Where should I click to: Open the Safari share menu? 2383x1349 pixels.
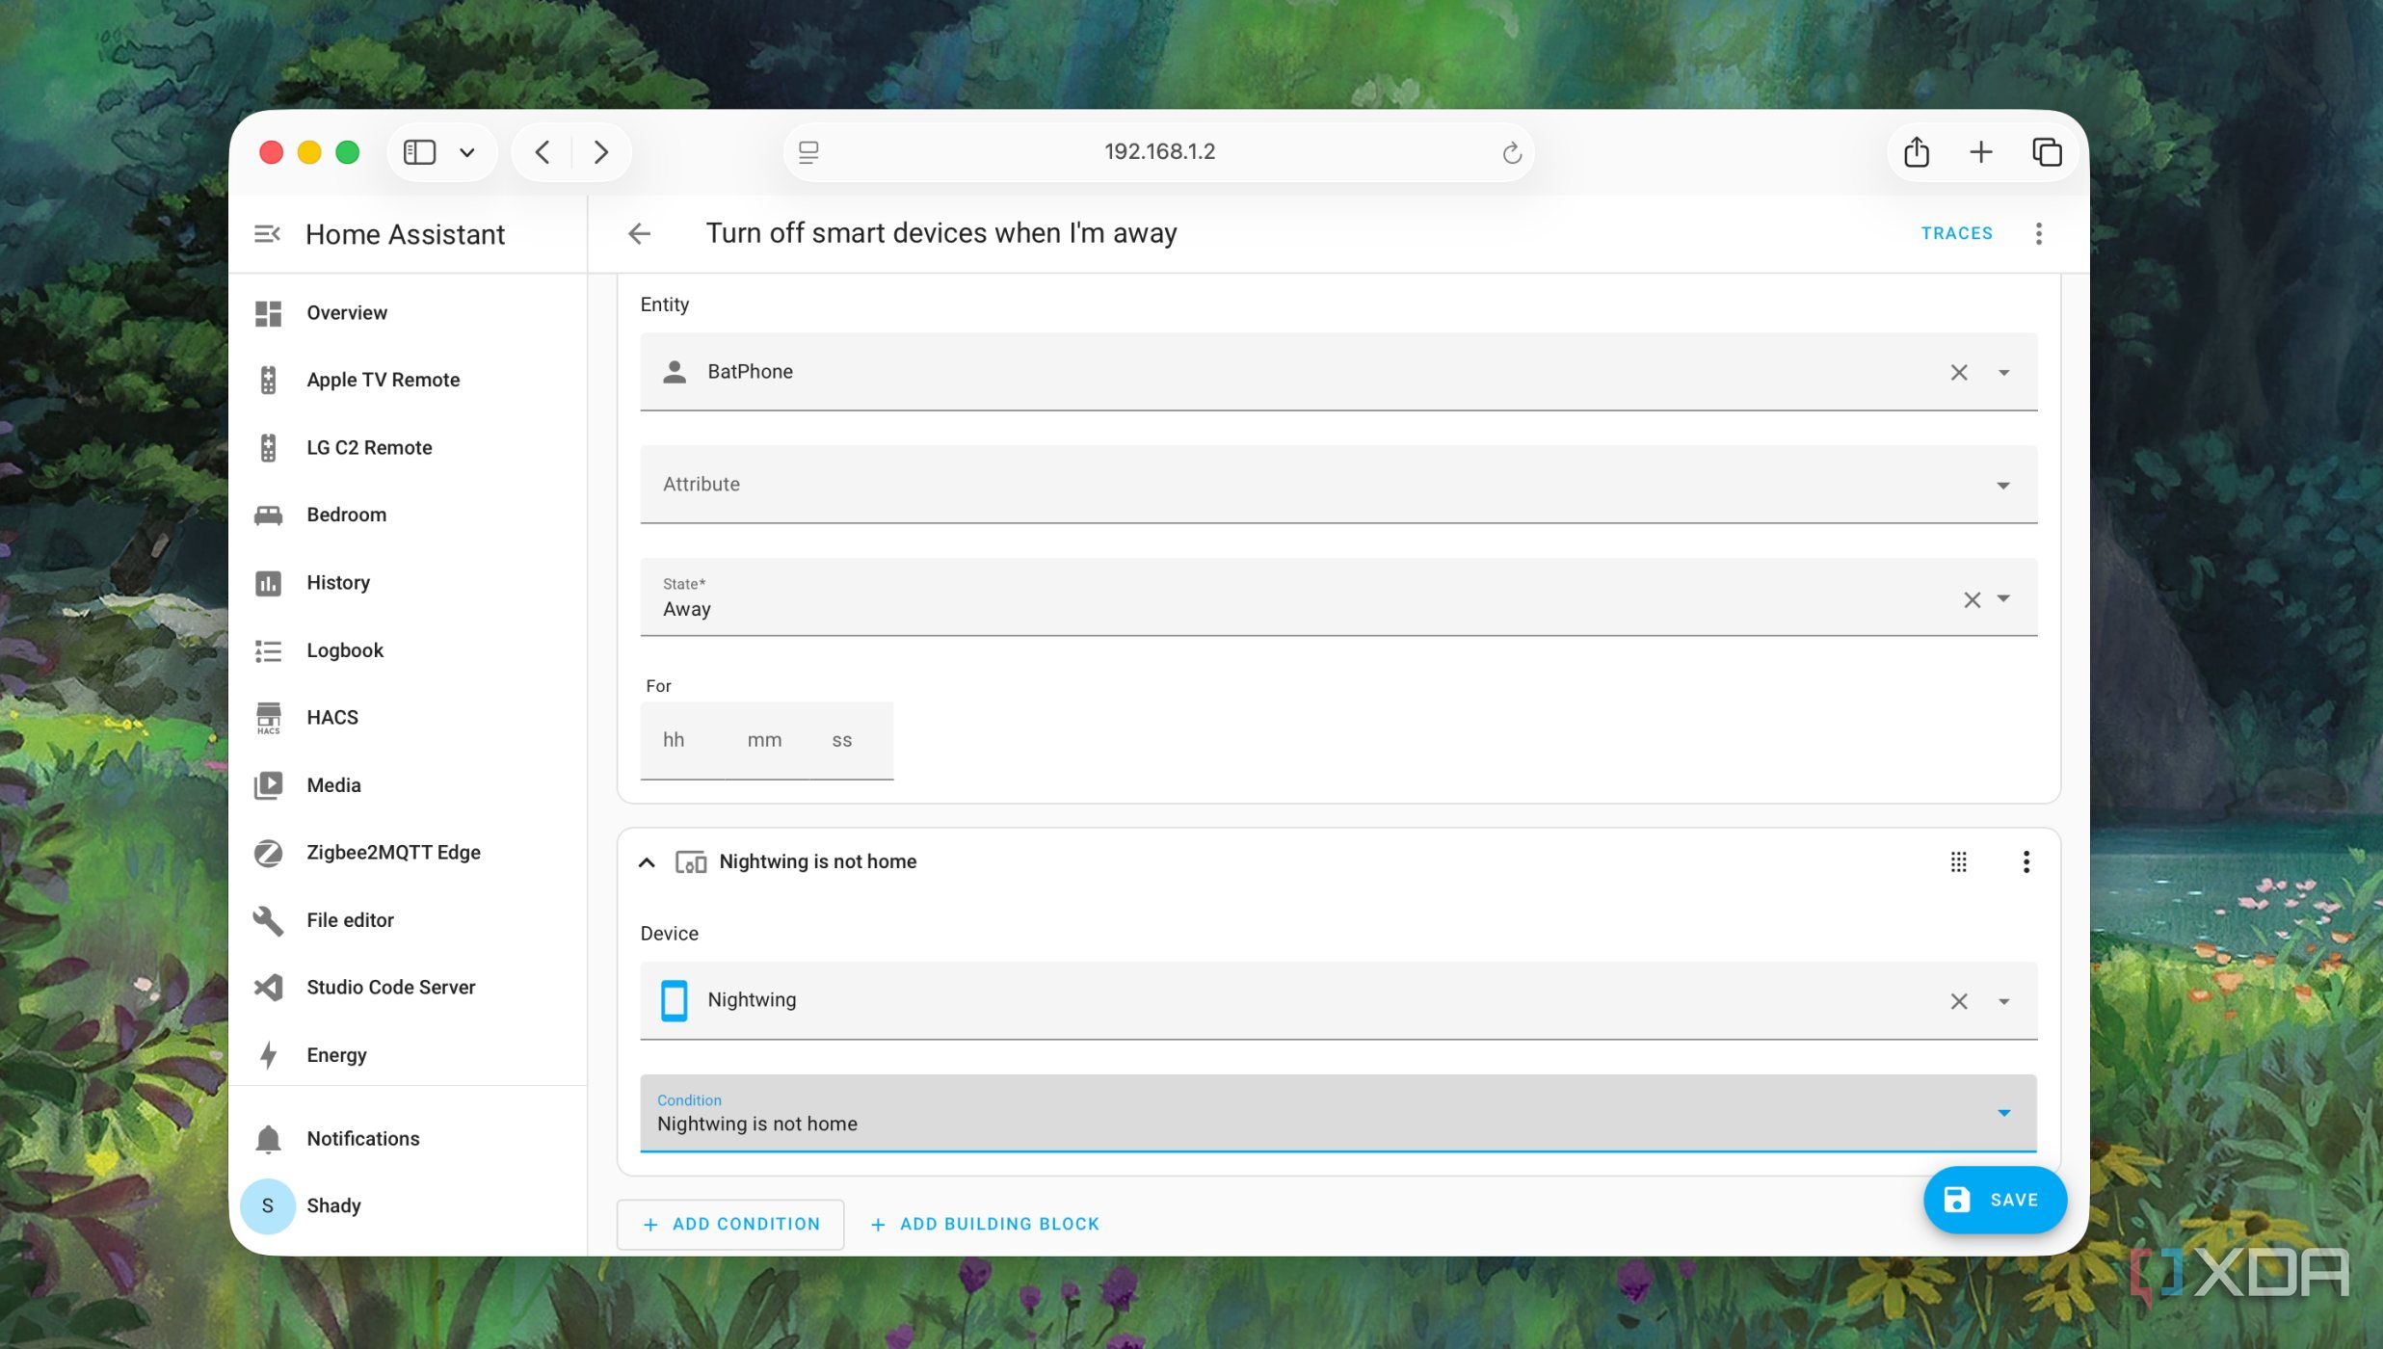[1917, 152]
